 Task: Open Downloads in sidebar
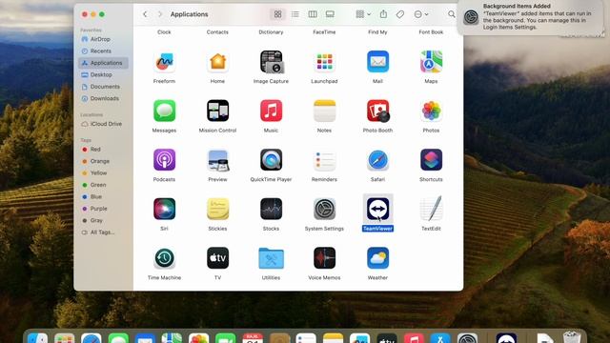pos(103,98)
